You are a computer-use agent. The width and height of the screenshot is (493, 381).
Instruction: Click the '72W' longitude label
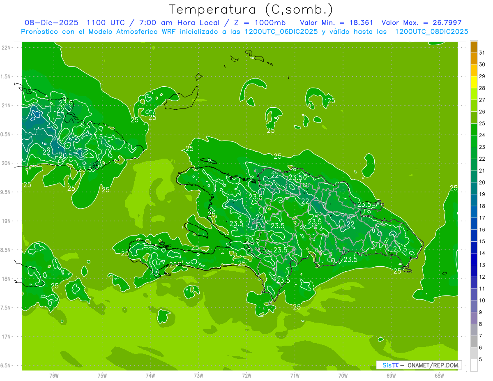point(246,376)
